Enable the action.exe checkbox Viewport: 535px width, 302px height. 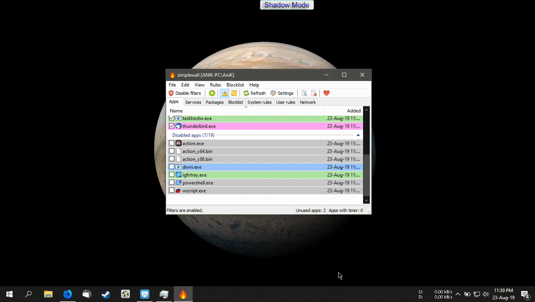click(x=172, y=144)
